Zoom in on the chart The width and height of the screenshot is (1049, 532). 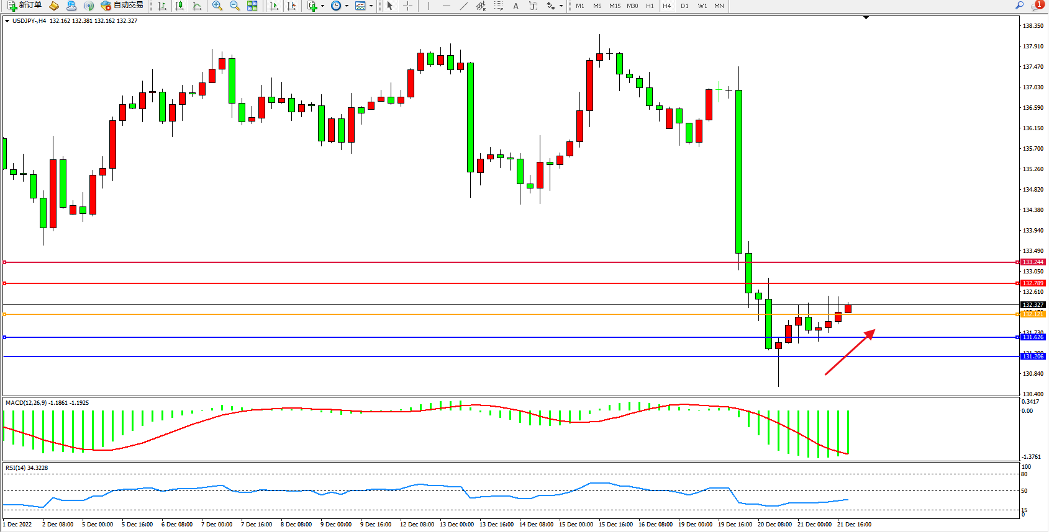217,6
